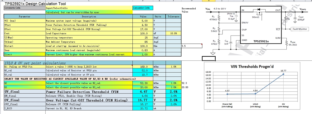This screenshot has height=114, width=312.
Task: Select the 'Units' header cell
Action: (160, 17)
